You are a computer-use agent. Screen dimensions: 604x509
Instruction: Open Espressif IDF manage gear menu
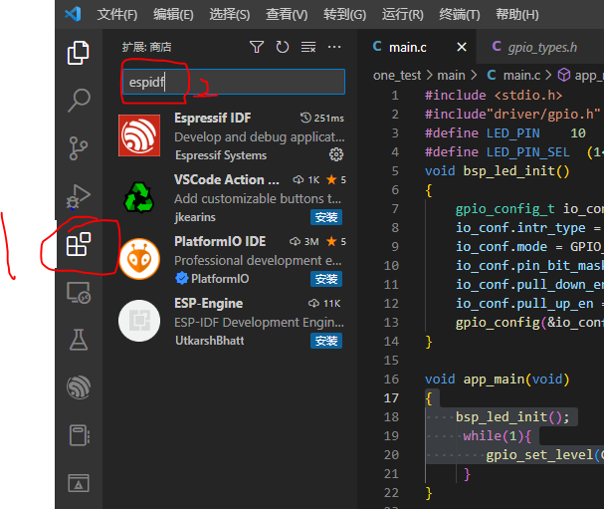click(x=336, y=155)
